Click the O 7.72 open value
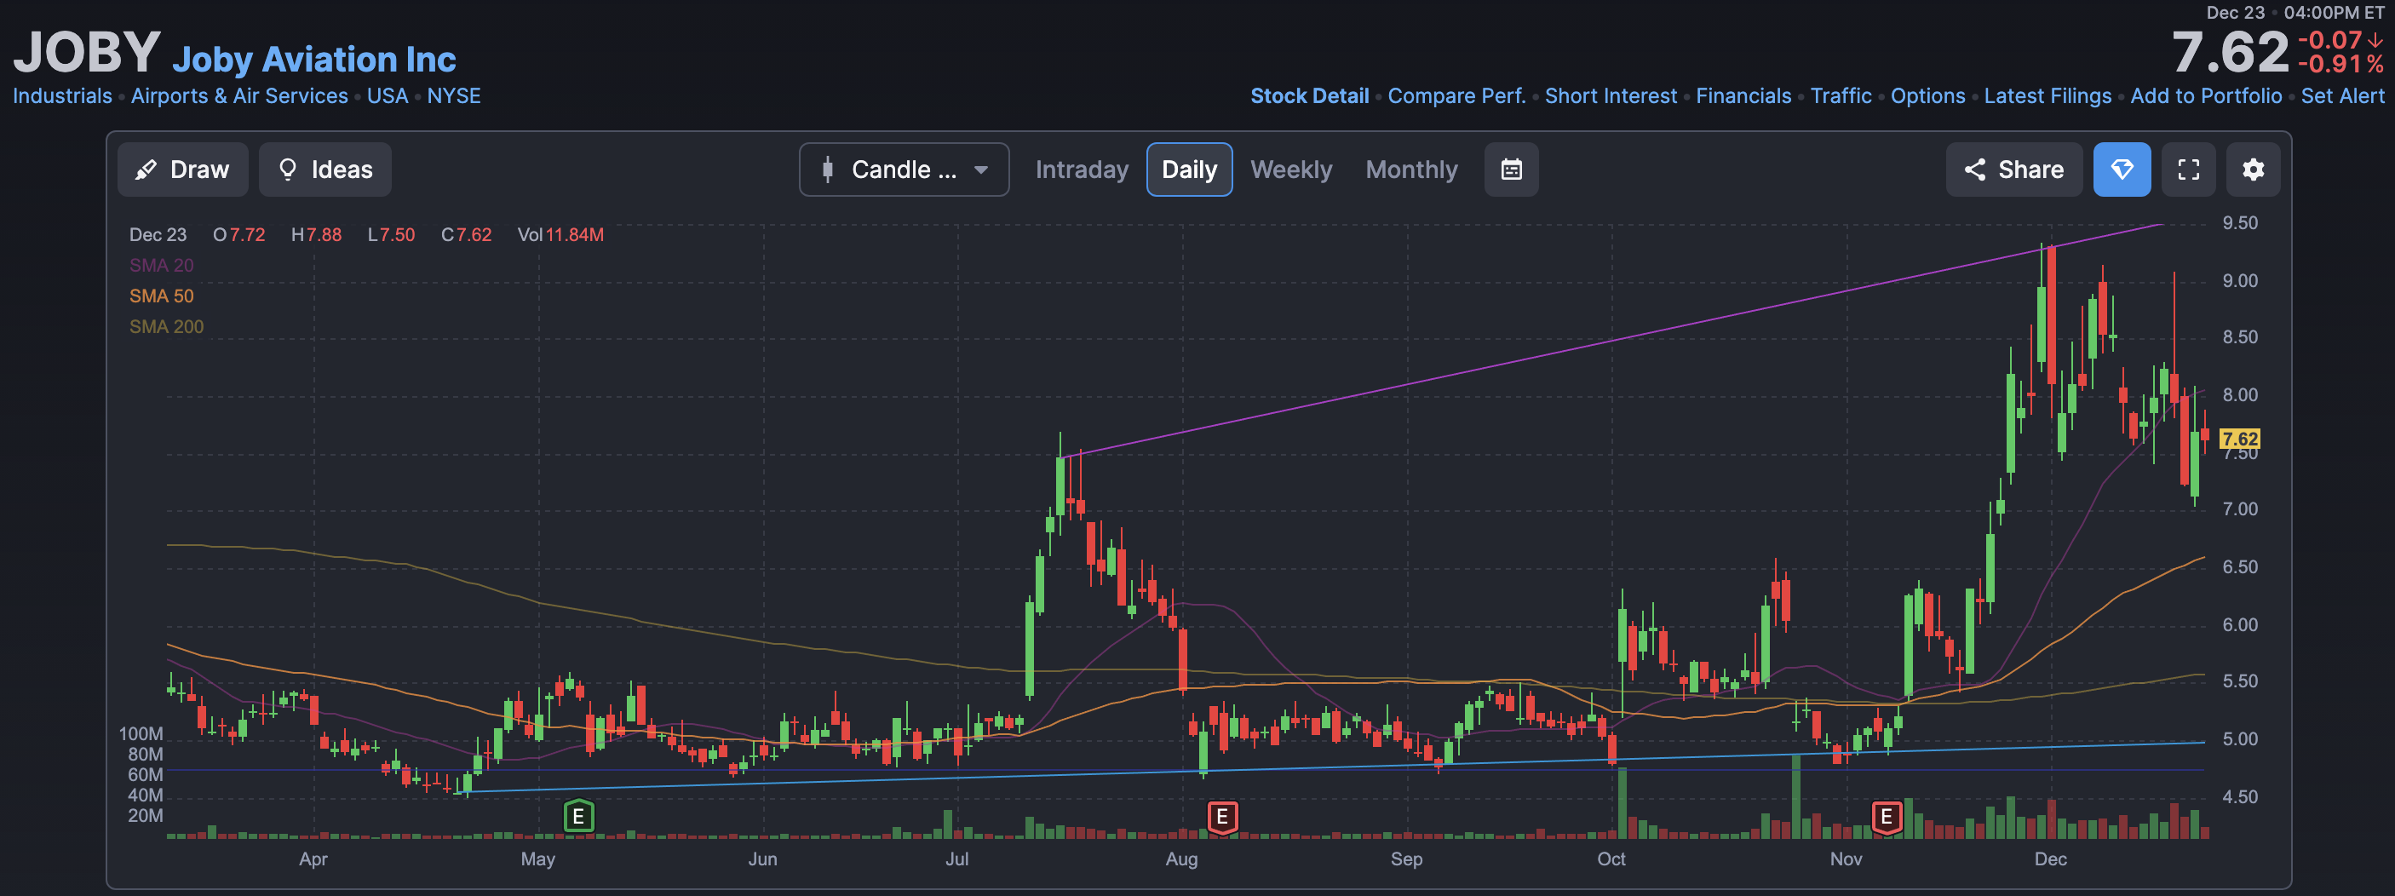Screen dimensions: 2395x896 (239, 234)
